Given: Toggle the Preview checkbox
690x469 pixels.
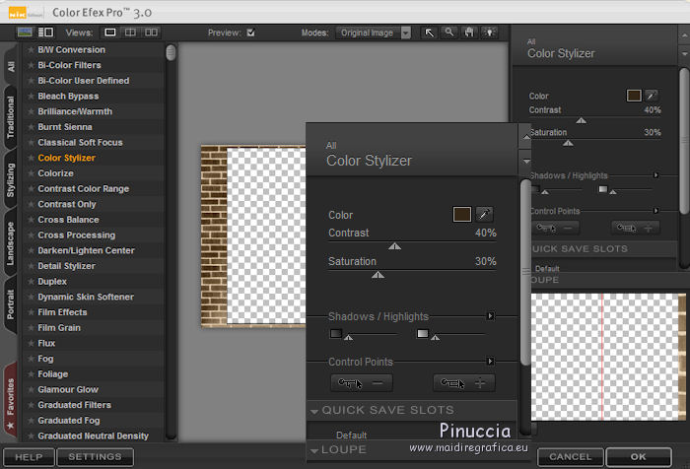Looking at the screenshot, I should (250, 33).
